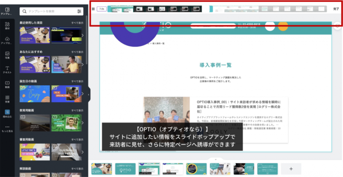Image resolution: width=343 pixels, height=177 pixels.
Task: Click すべて表示 beside 最近使用した項目
Action: pyautogui.click(x=77, y=23)
